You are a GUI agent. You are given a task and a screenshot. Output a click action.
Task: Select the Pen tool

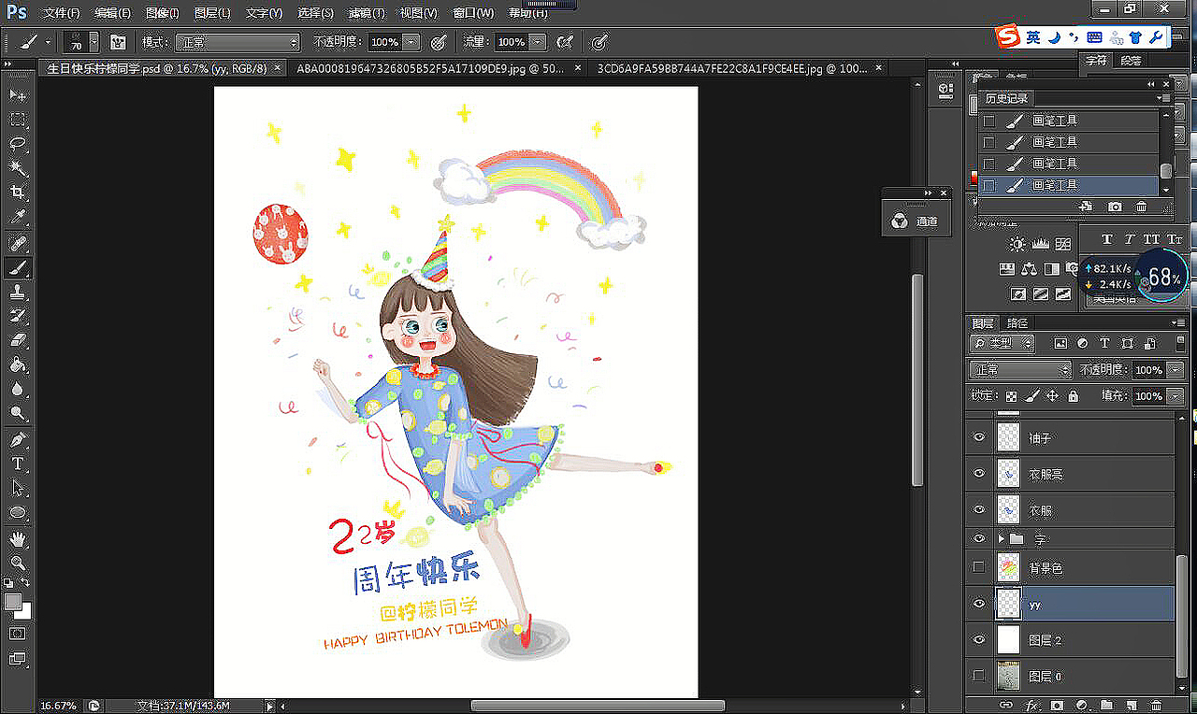(18, 440)
